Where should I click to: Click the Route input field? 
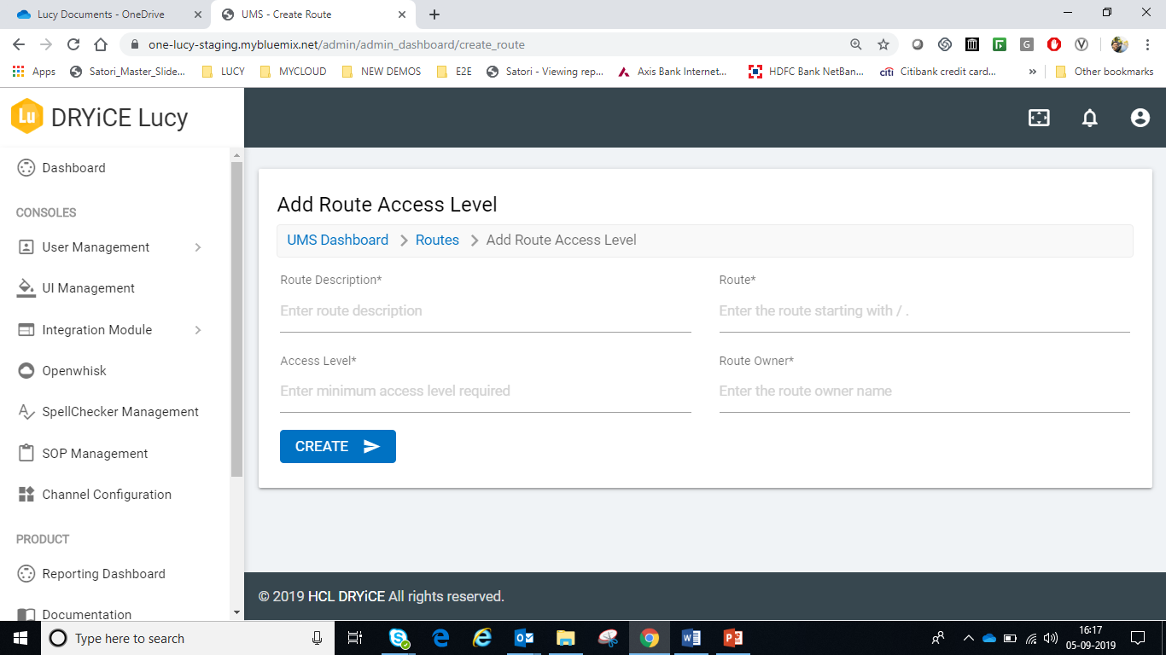(x=924, y=311)
